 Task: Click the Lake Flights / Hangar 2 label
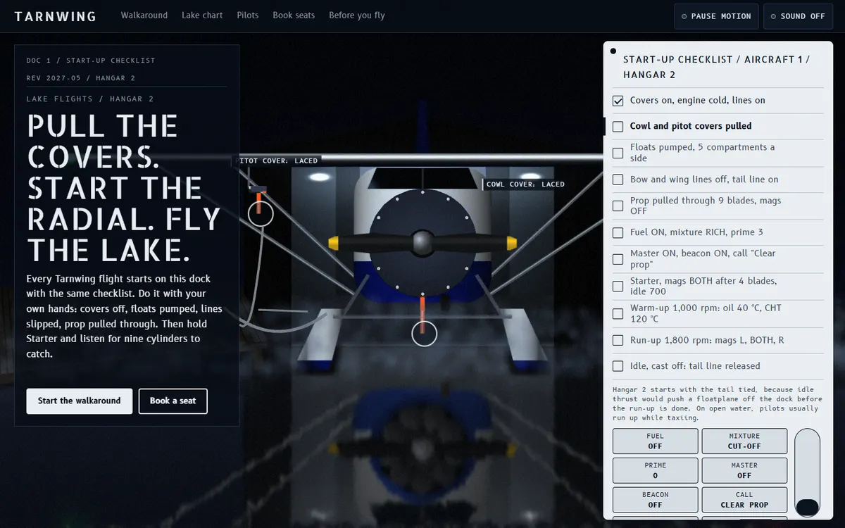pyautogui.click(x=90, y=99)
